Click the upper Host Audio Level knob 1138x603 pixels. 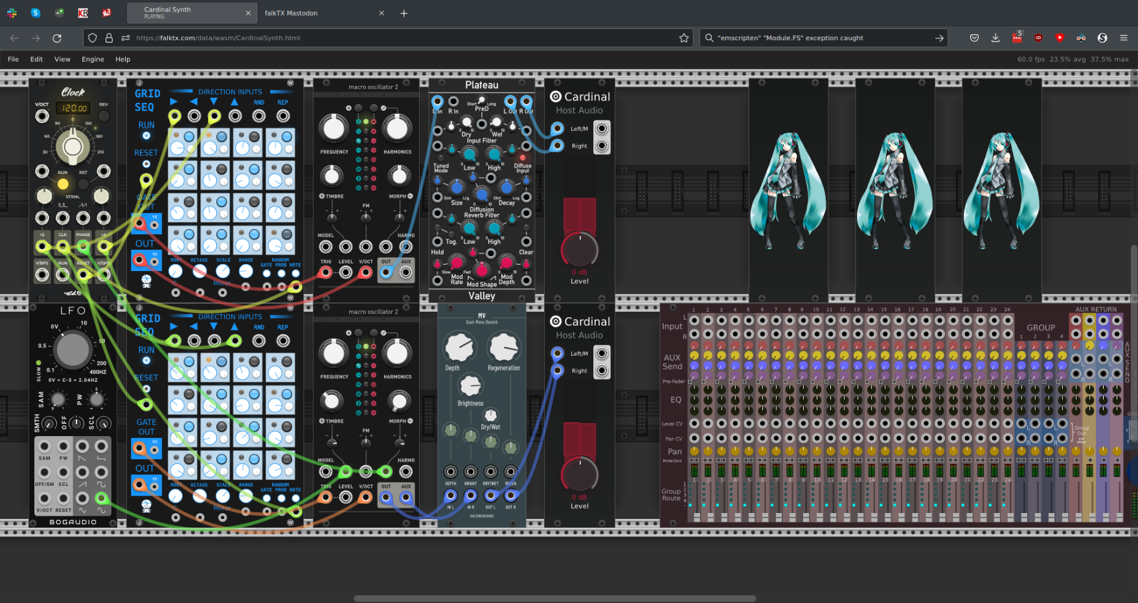click(579, 250)
